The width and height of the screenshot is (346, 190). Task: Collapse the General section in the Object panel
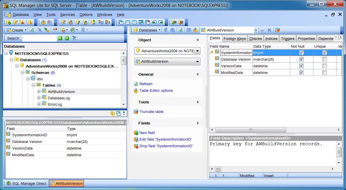(198, 74)
